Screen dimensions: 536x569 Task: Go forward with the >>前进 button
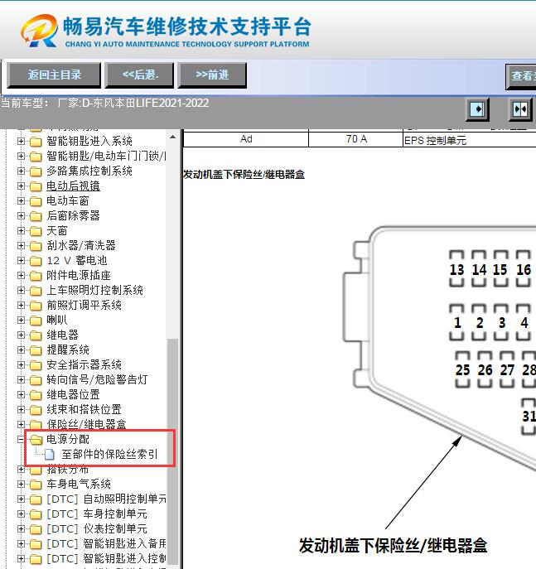pyautogui.click(x=212, y=75)
